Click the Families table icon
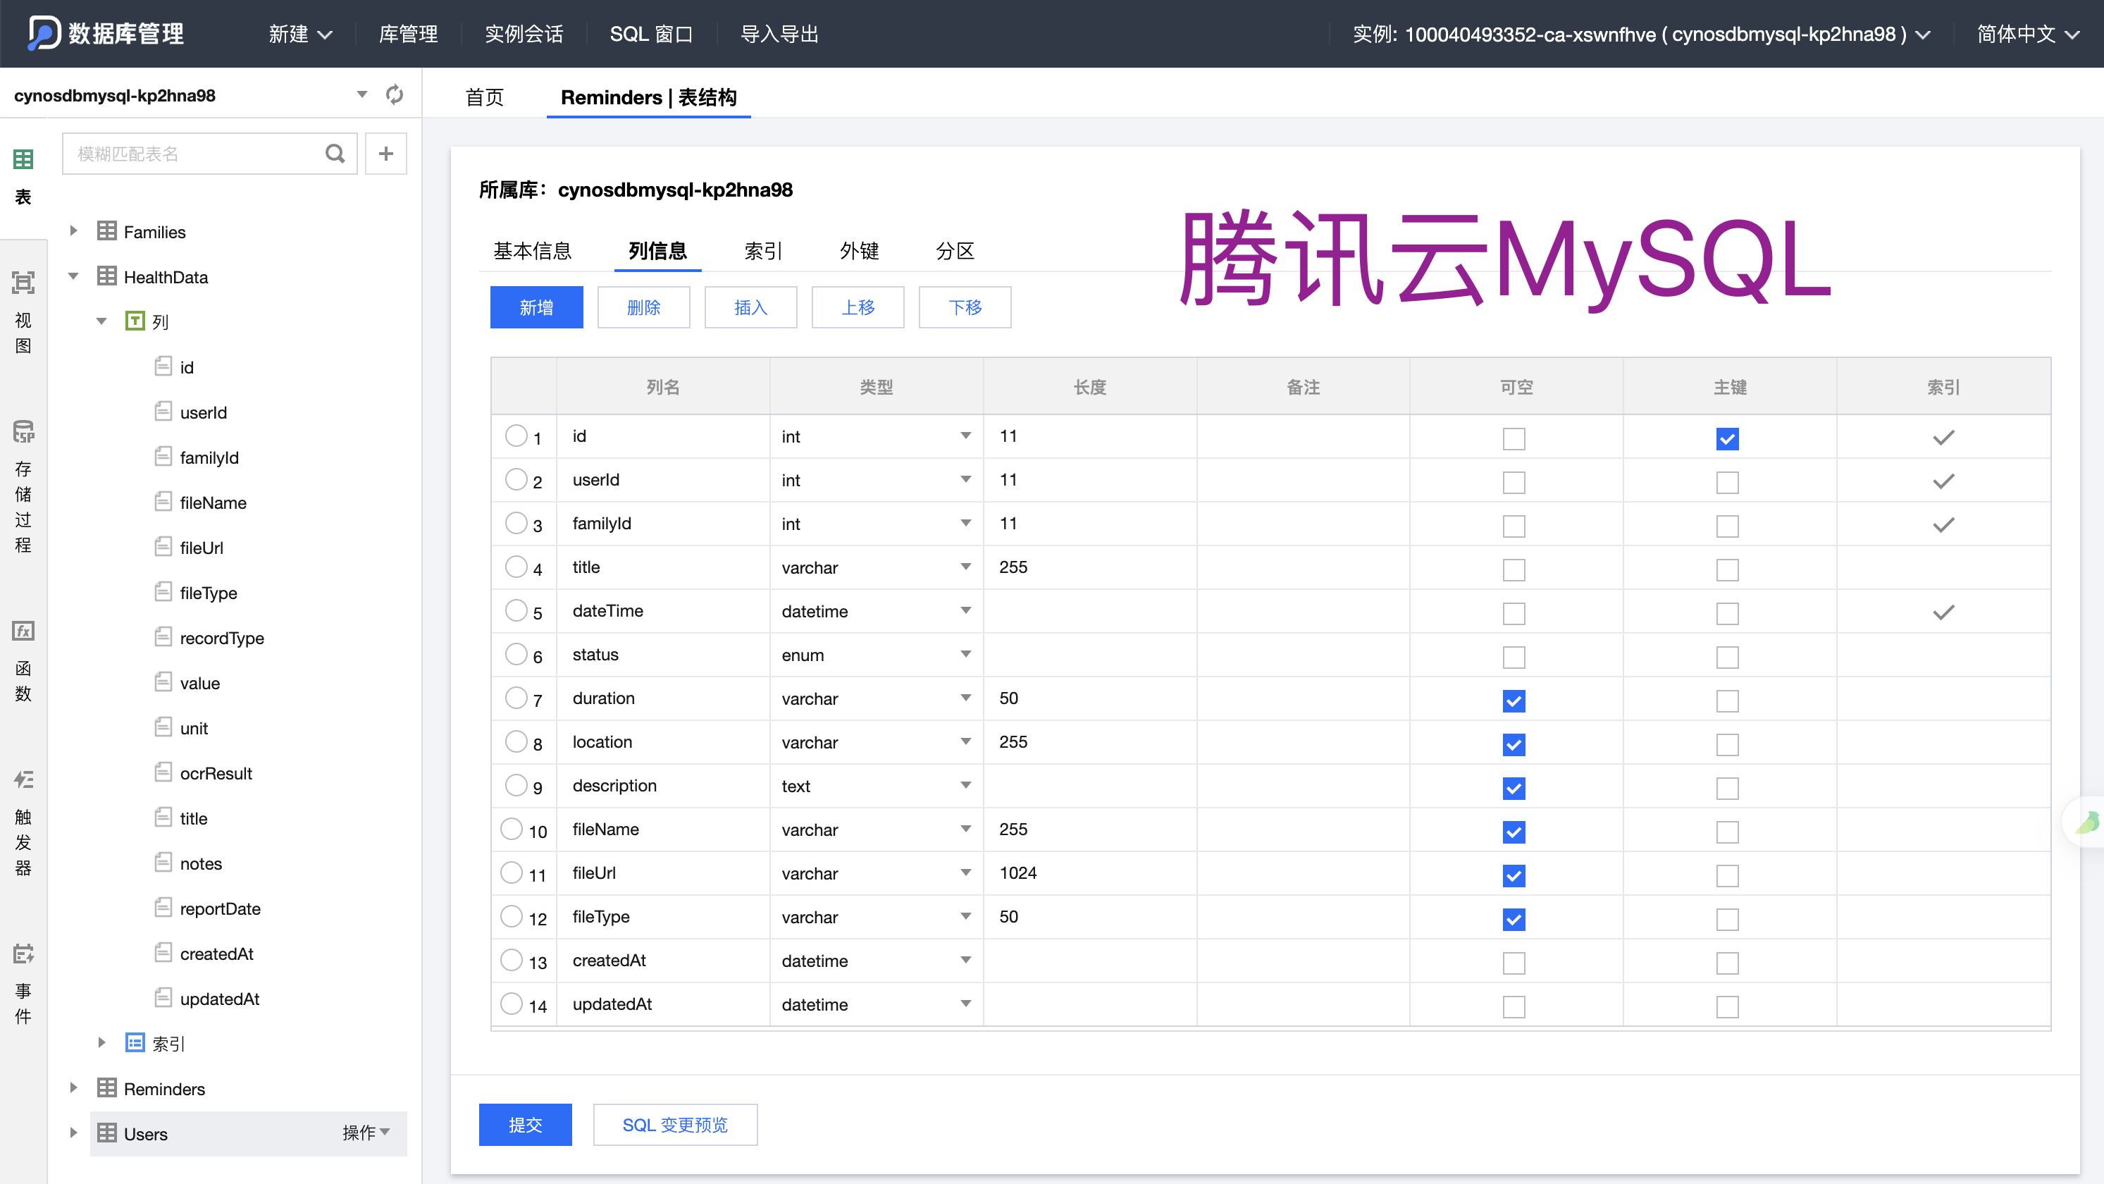Image resolution: width=2104 pixels, height=1184 pixels. tap(106, 231)
